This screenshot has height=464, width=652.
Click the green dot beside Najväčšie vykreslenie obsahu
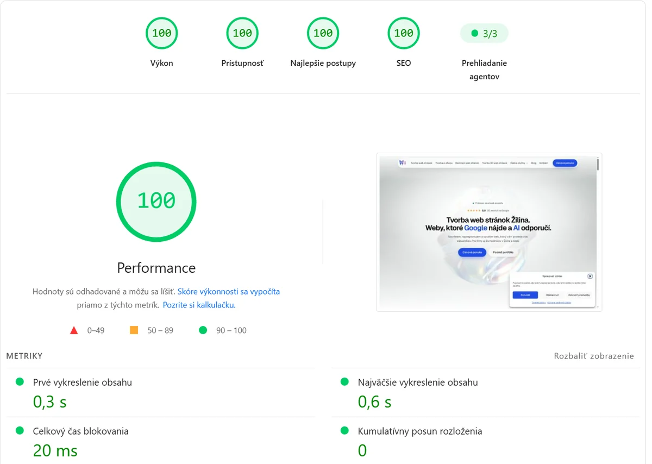click(344, 382)
